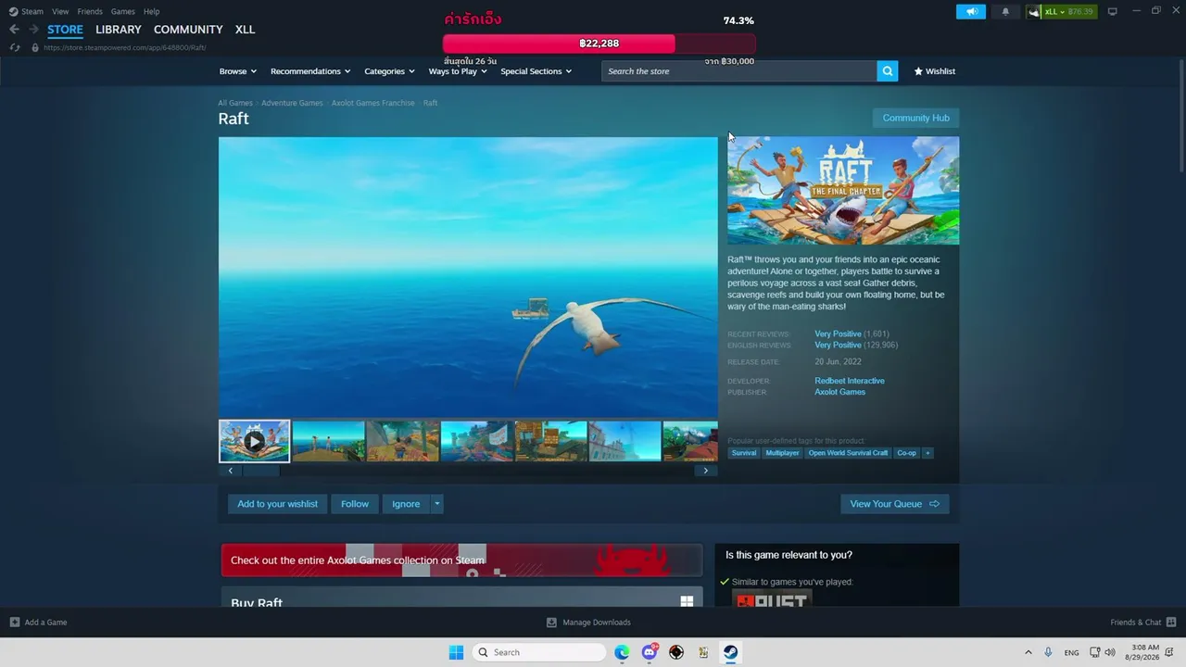The image size is (1186, 667).
Task: Switch to the COMMUNITY tab
Action: click(x=188, y=30)
